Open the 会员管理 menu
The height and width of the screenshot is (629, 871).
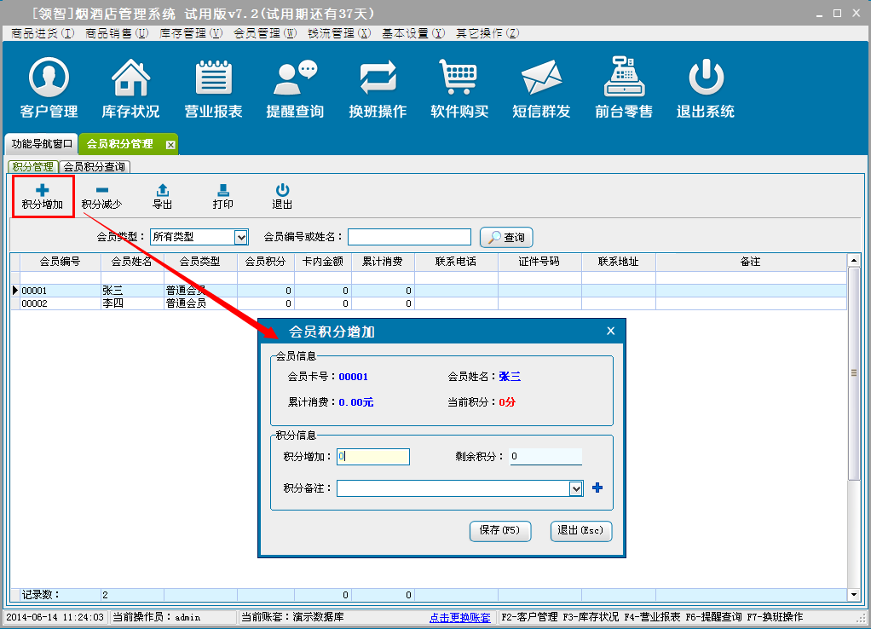264,33
